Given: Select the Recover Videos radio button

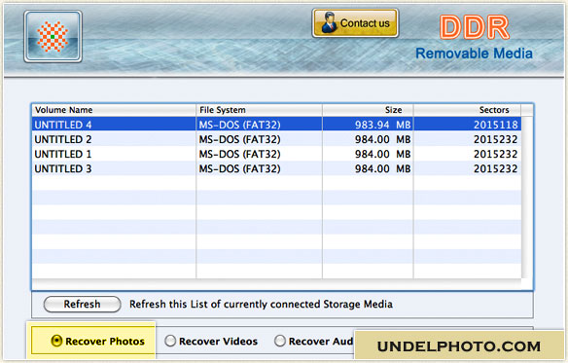Looking at the screenshot, I should click(x=170, y=341).
